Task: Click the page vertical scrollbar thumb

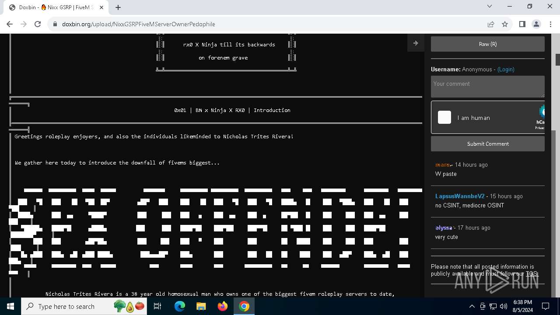Action: (557, 59)
